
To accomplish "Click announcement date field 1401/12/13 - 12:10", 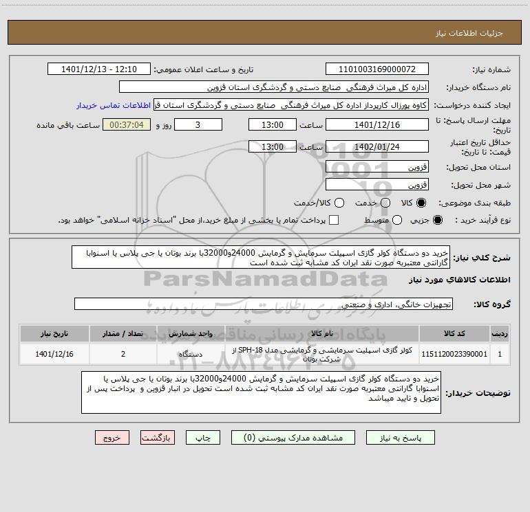I will point(99,69).
